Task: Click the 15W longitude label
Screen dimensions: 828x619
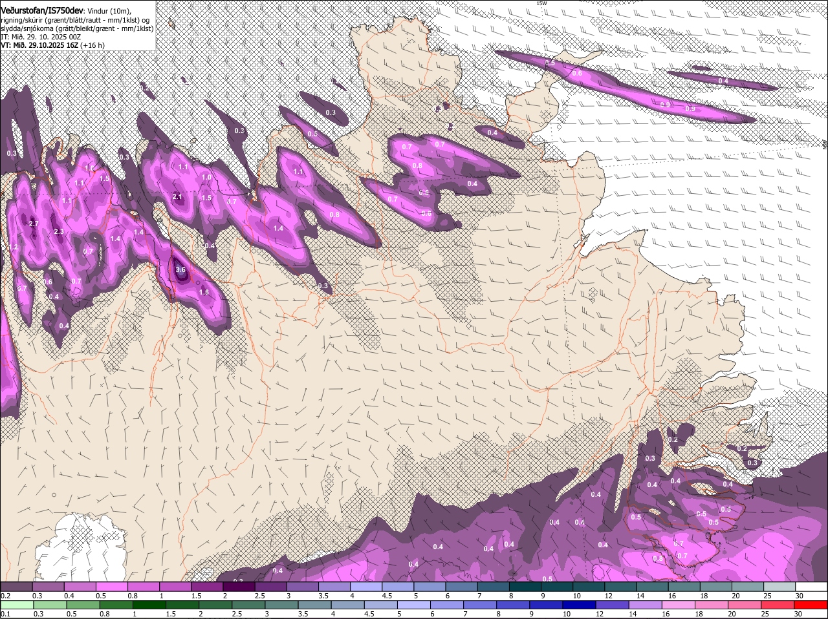Action: [541, 3]
